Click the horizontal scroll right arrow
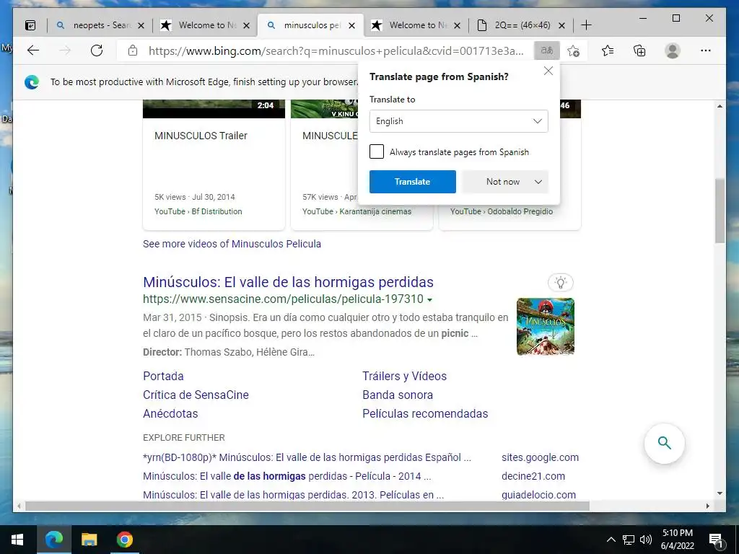 [708, 506]
